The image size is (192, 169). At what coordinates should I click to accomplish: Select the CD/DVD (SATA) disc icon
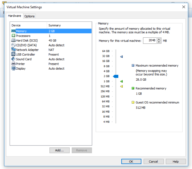tap(14, 45)
